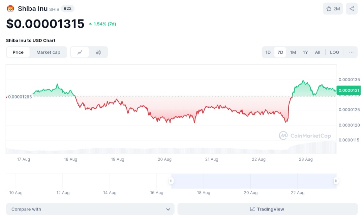Image resolution: width=364 pixels, height=219 pixels.
Task: Switch to candlestick chart view
Action: (98, 52)
